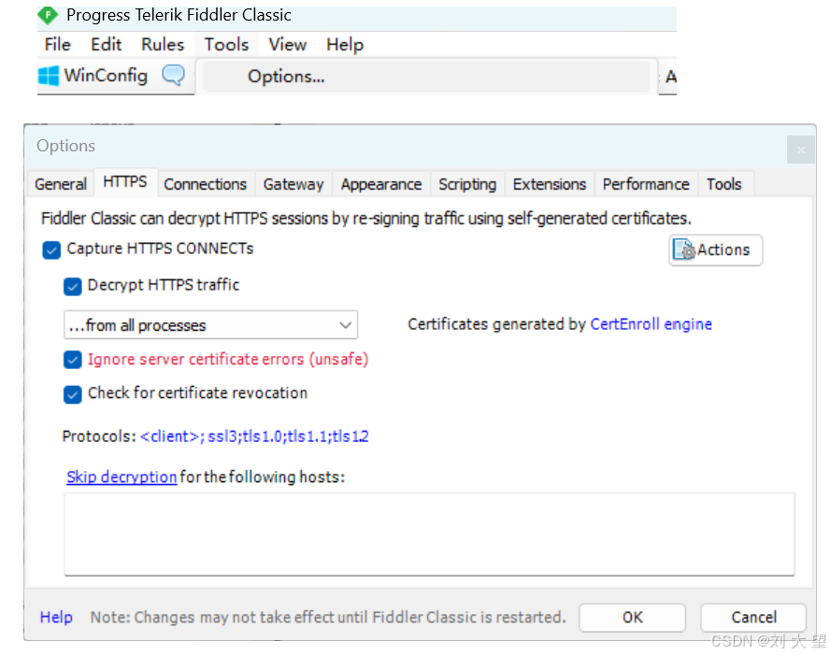
Task: Click the Fiddler green diamond app icon
Action: pos(48,15)
